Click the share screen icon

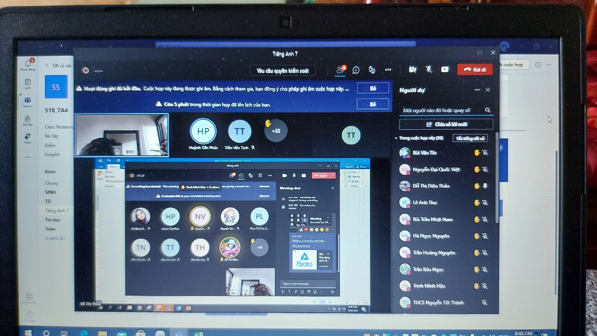[445, 69]
